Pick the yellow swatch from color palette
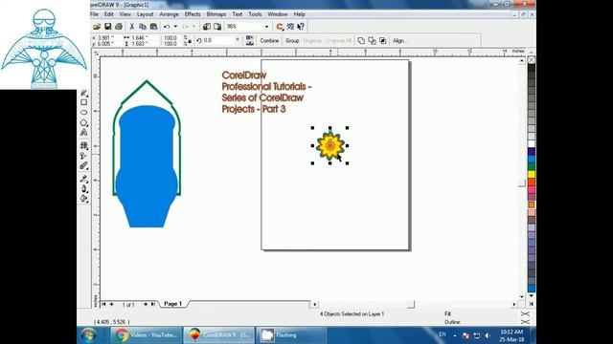 pos(532,174)
